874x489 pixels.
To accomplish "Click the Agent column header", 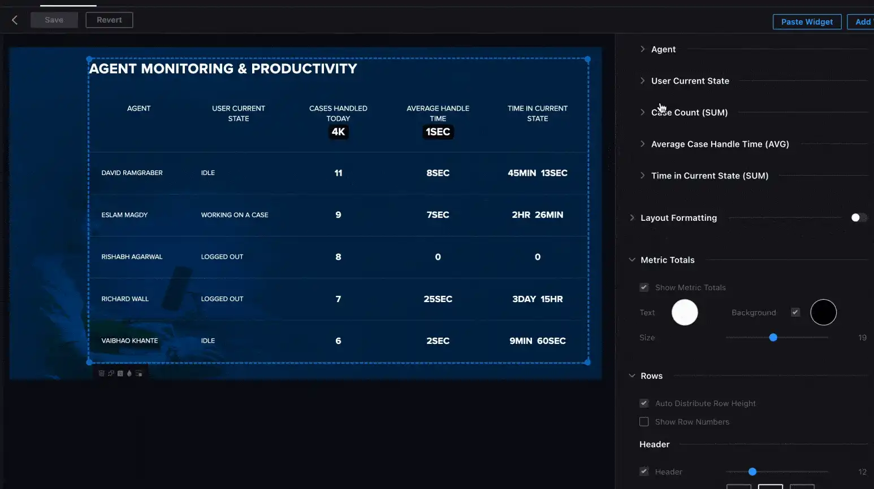I will [139, 108].
